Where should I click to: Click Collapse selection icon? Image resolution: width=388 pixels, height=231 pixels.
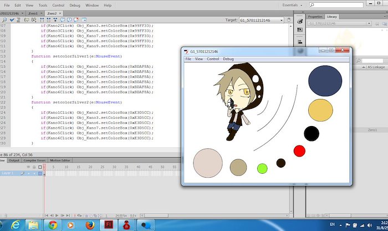click(49, 20)
